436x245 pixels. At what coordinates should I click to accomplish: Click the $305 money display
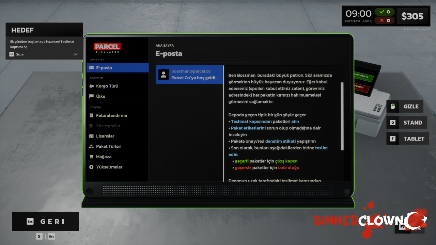coord(412,16)
